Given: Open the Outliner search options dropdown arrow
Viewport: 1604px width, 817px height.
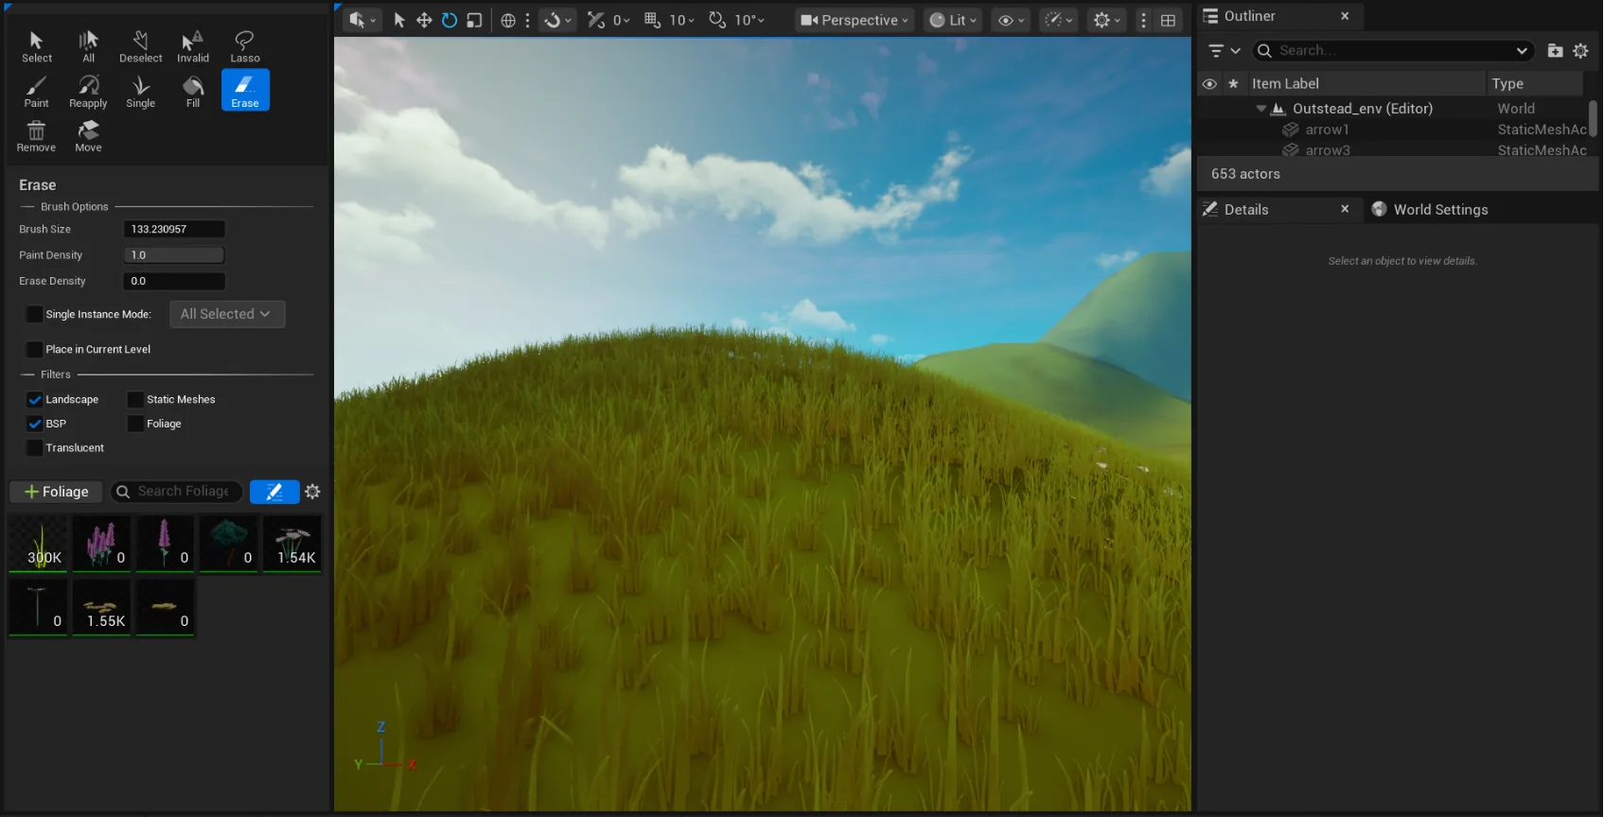Looking at the screenshot, I should [x=1522, y=50].
